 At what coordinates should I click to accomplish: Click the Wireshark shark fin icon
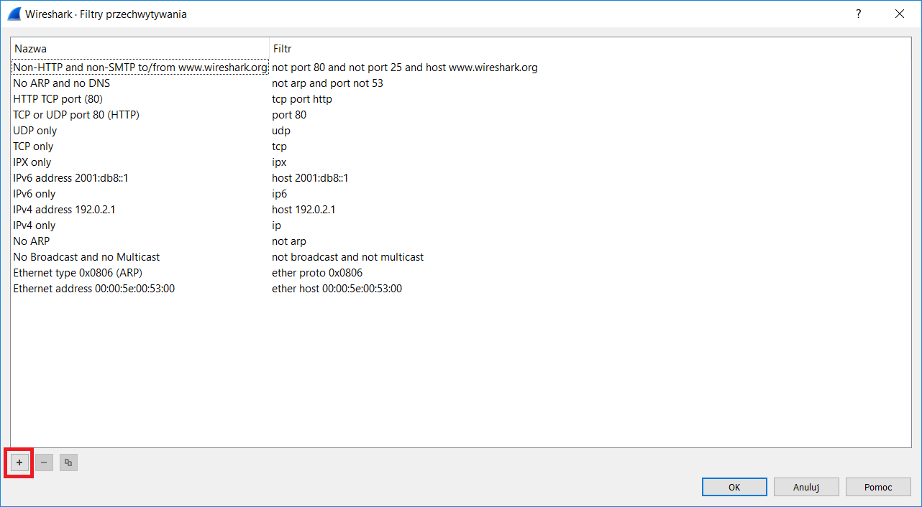14,14
